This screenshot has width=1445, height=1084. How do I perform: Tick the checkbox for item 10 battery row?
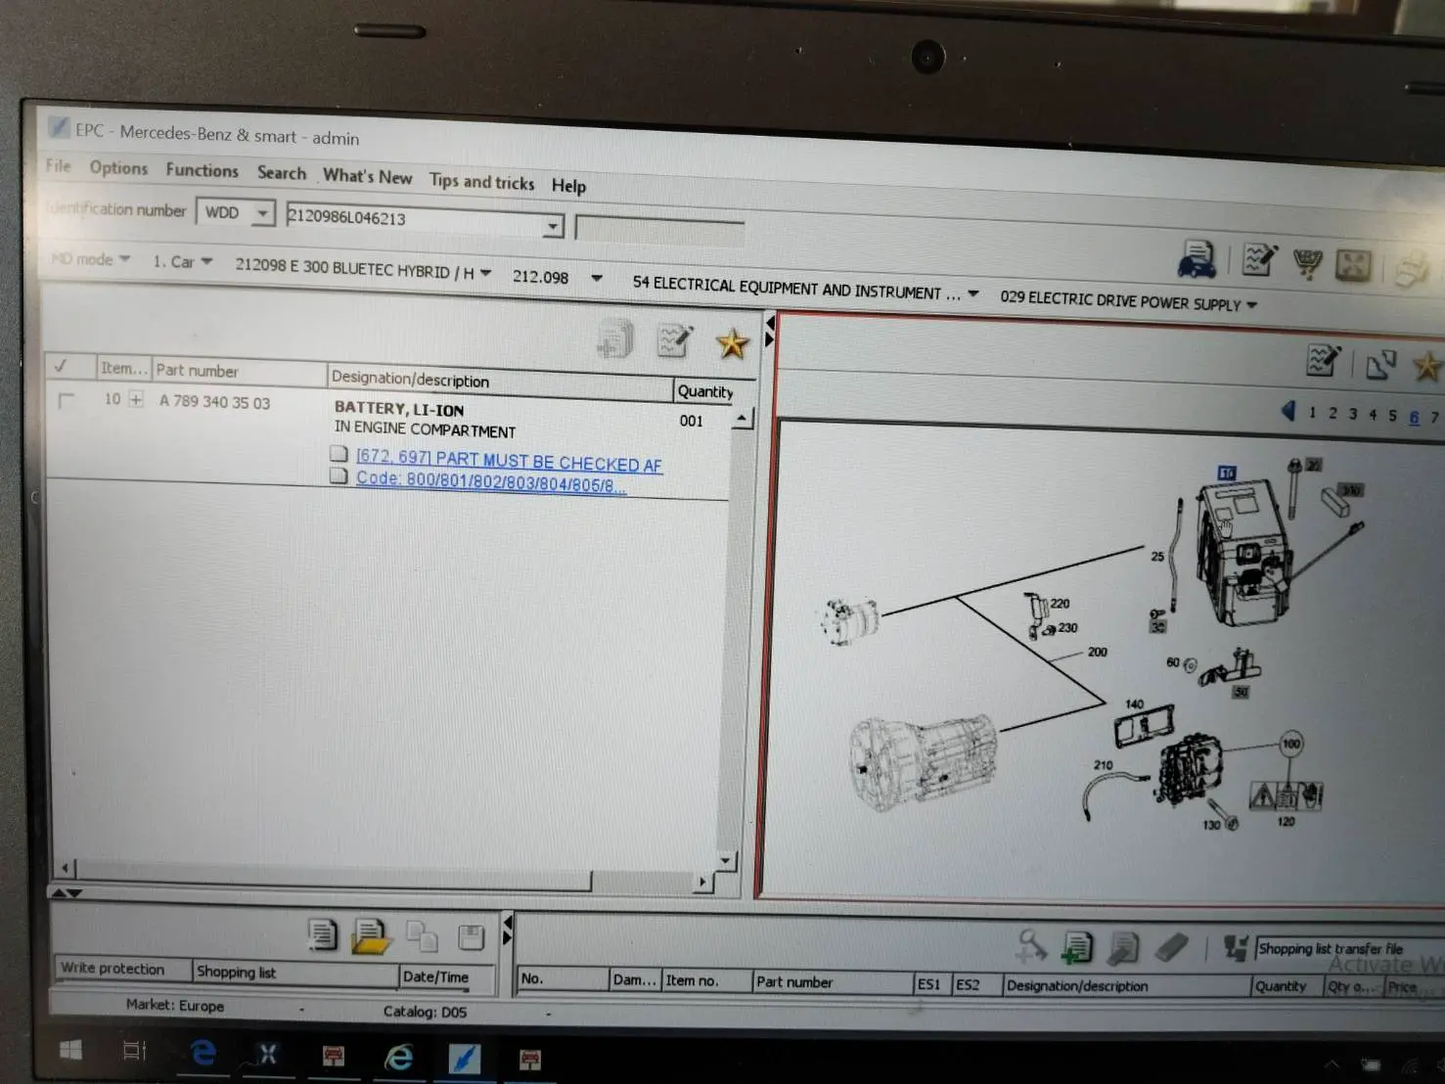tap(67, 400)
